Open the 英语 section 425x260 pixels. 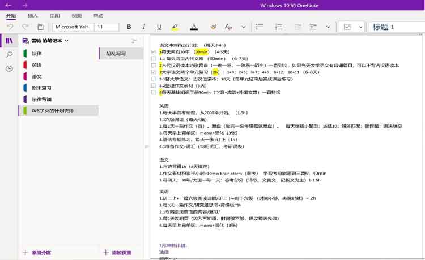point(58,65)
